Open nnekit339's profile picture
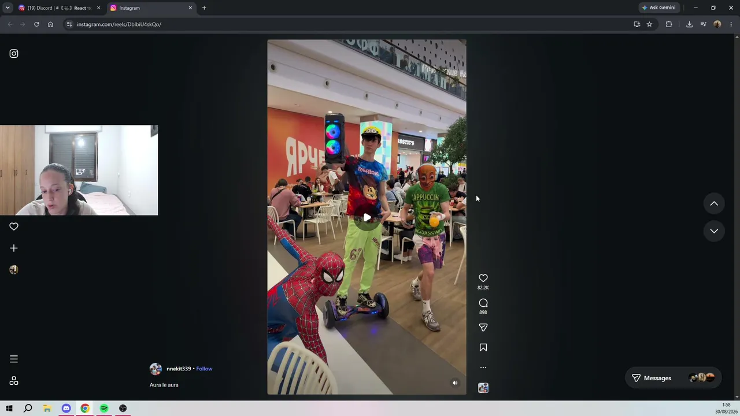This screenshot has height=416, width=740. click(156, 369)
